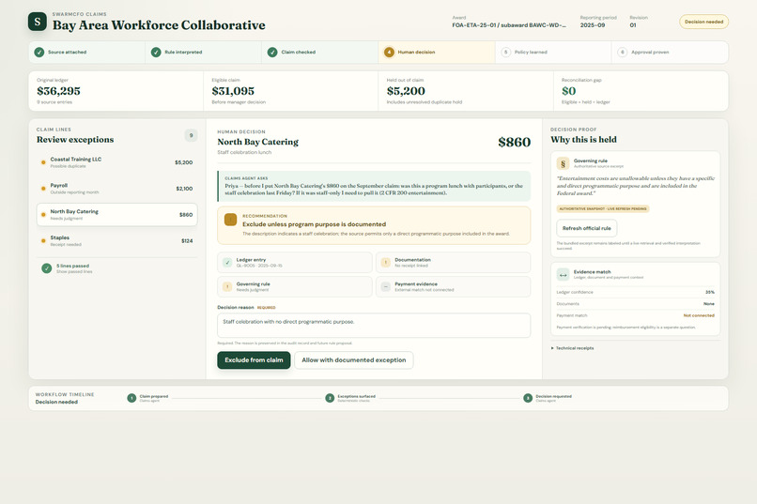Click the Eligible claim $31,095 card
757x504 pixels.
pyautogui.click(x=290, y=91)
